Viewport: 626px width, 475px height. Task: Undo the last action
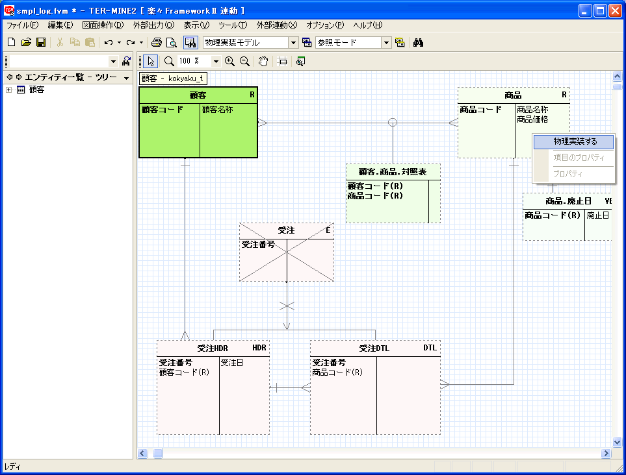coord(108,42)
